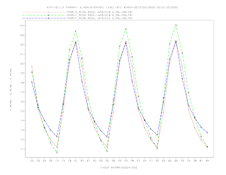The image size is (226, 175).
Task: Click the circle marker on green legend line
Action: (x=49, y=15)
